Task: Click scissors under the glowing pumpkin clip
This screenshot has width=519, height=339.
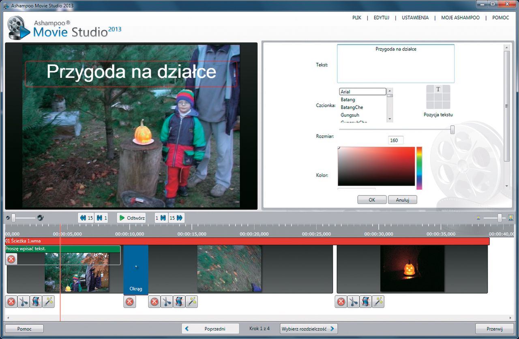Action: pos(353,302)
